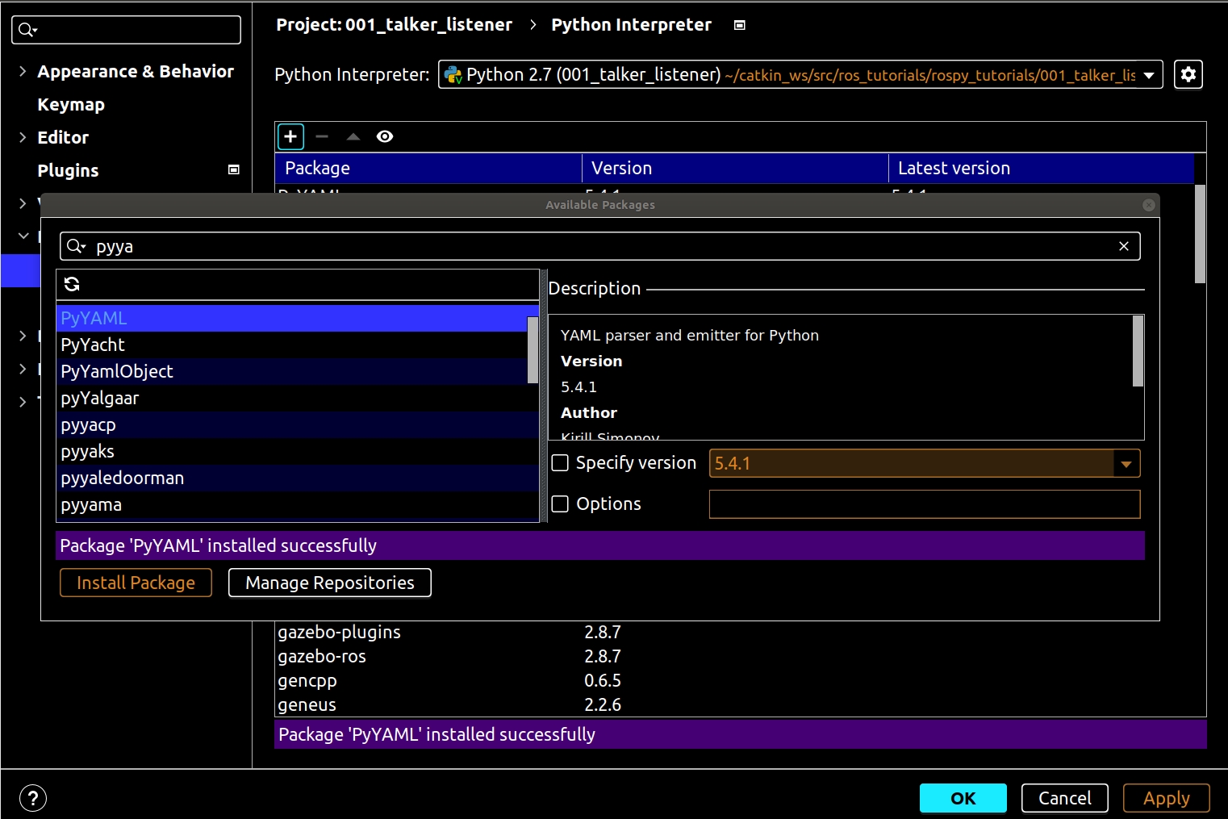Select gazebo-plugins row in installed packages
This screenshot has width=1228, height=819.
(x=734, y=632)
